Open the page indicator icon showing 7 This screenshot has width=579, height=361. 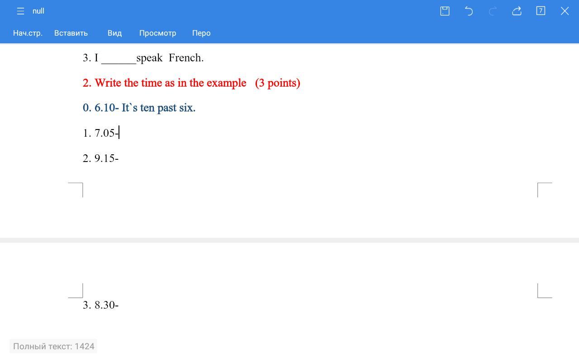(541, 11)
